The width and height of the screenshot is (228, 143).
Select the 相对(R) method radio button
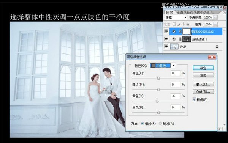(142, 124)
